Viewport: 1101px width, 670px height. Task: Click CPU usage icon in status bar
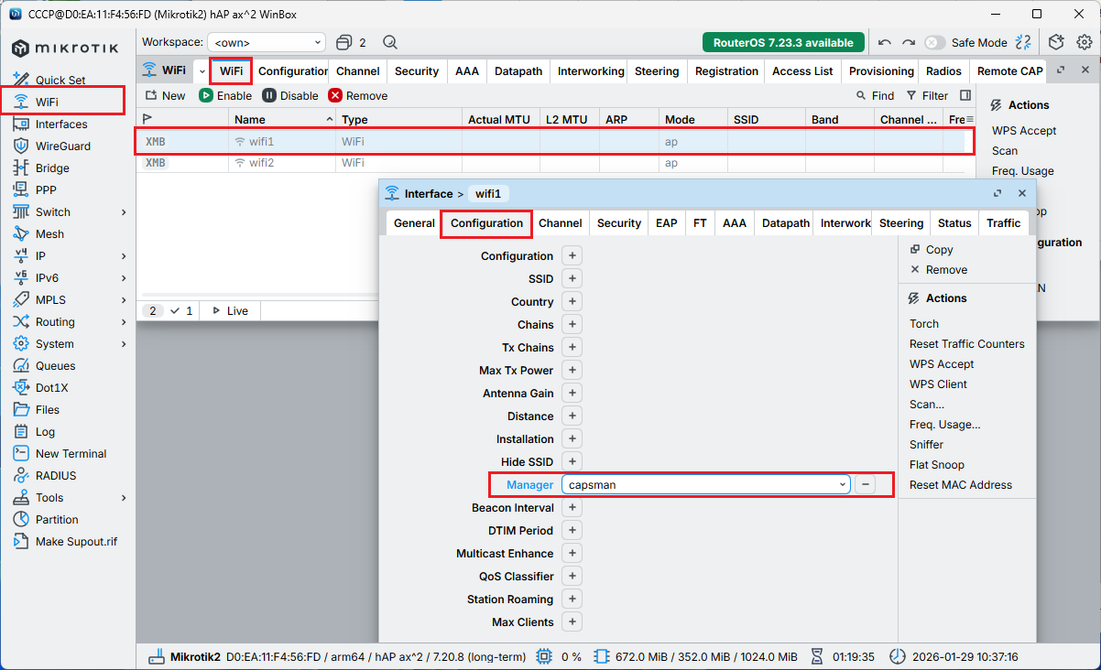[x=544, y=656]
